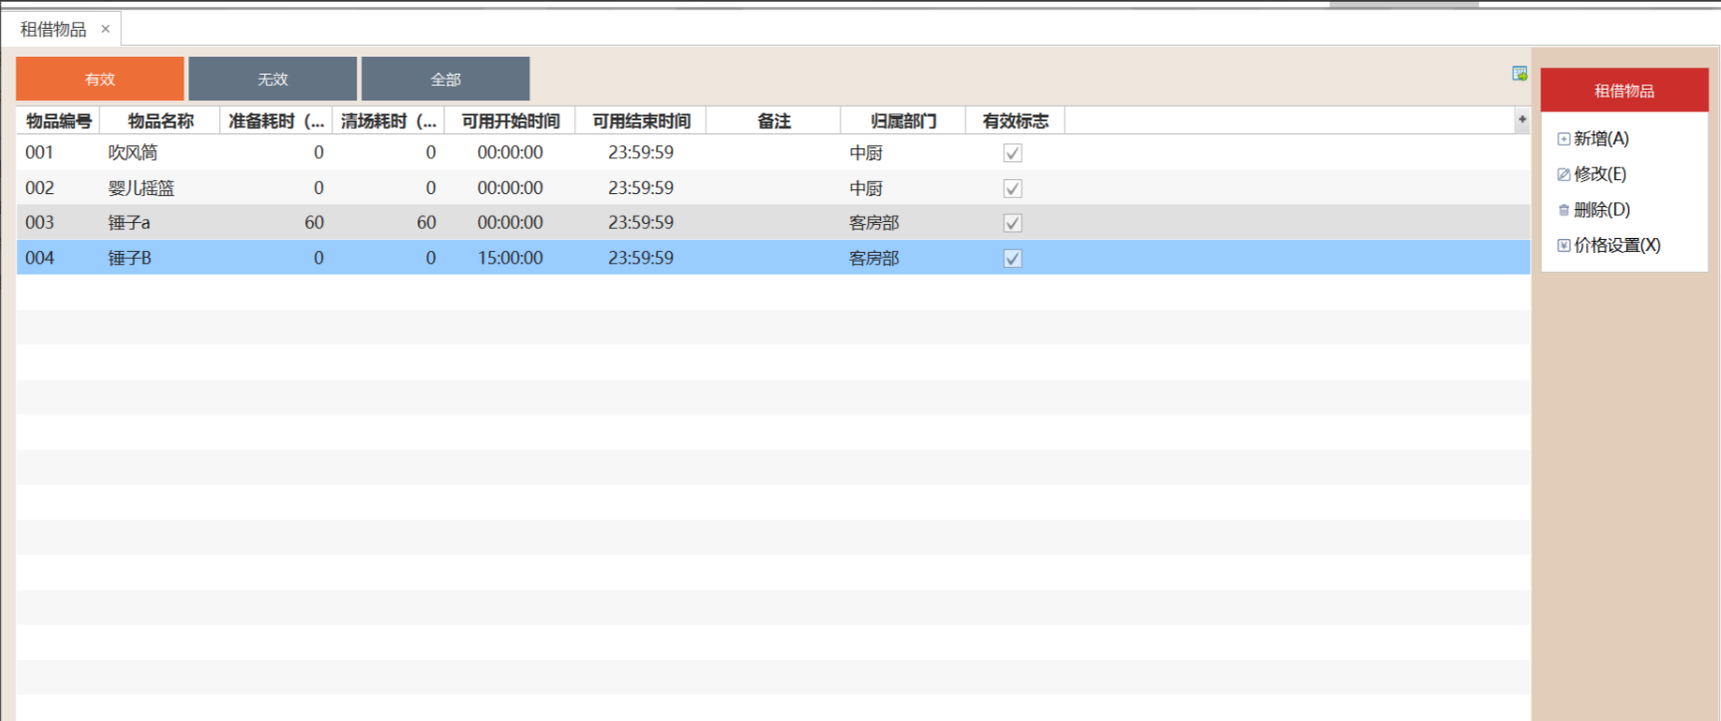Click the yen icon next to 价格设置(X)
This screenshot has height=721, width=1721.
coord(1564,245)
